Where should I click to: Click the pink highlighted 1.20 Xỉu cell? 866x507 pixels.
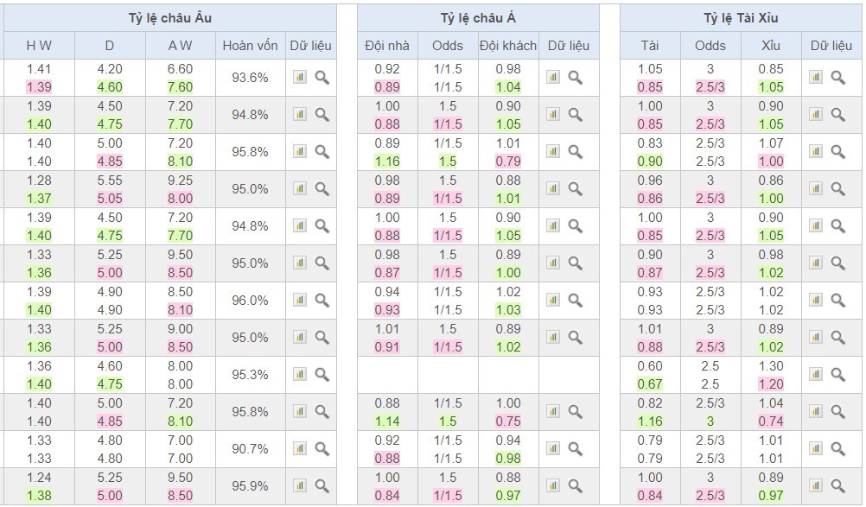770,384
